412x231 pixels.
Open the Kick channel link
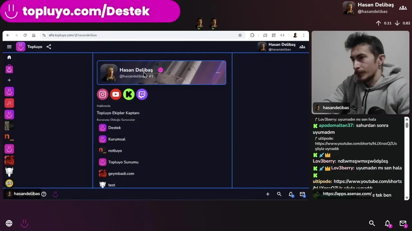coord(129,94)
